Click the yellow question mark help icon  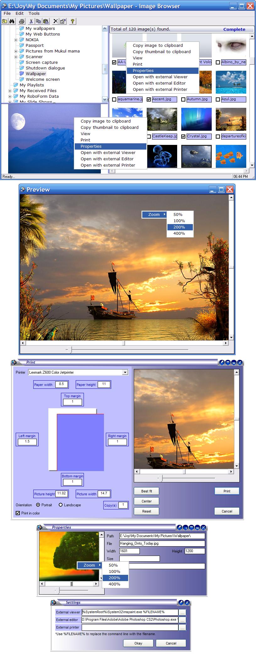[x=73, y=21]
